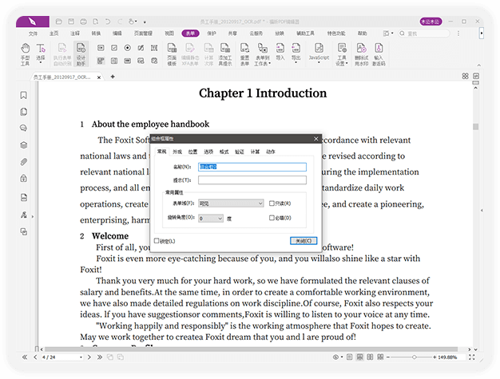
Task: Enable the Required (必填) checkbox
Action: (272, 218)
